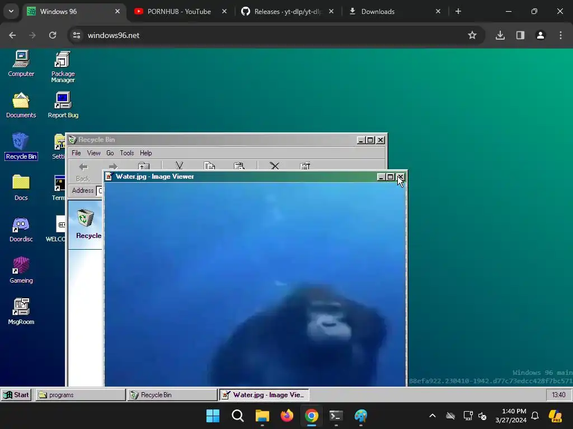Reload the windows96.net page

click(53, 35)
